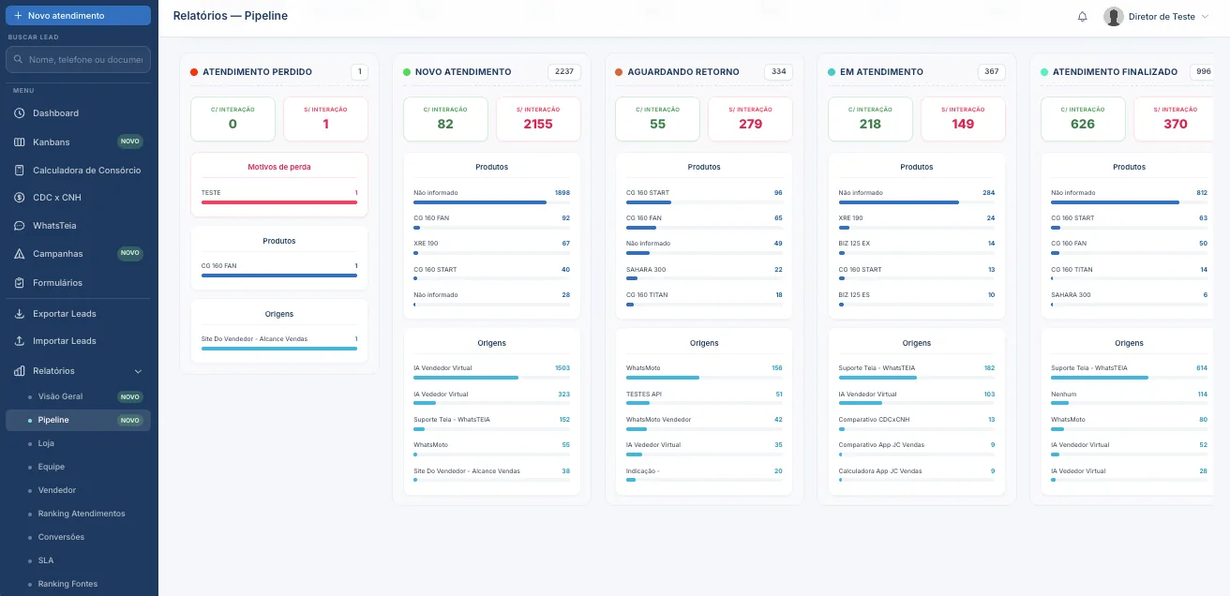Click the TESTES API origin row
Image resolution: width=1230 pixels, height=596 pixels.
(704, 398)
